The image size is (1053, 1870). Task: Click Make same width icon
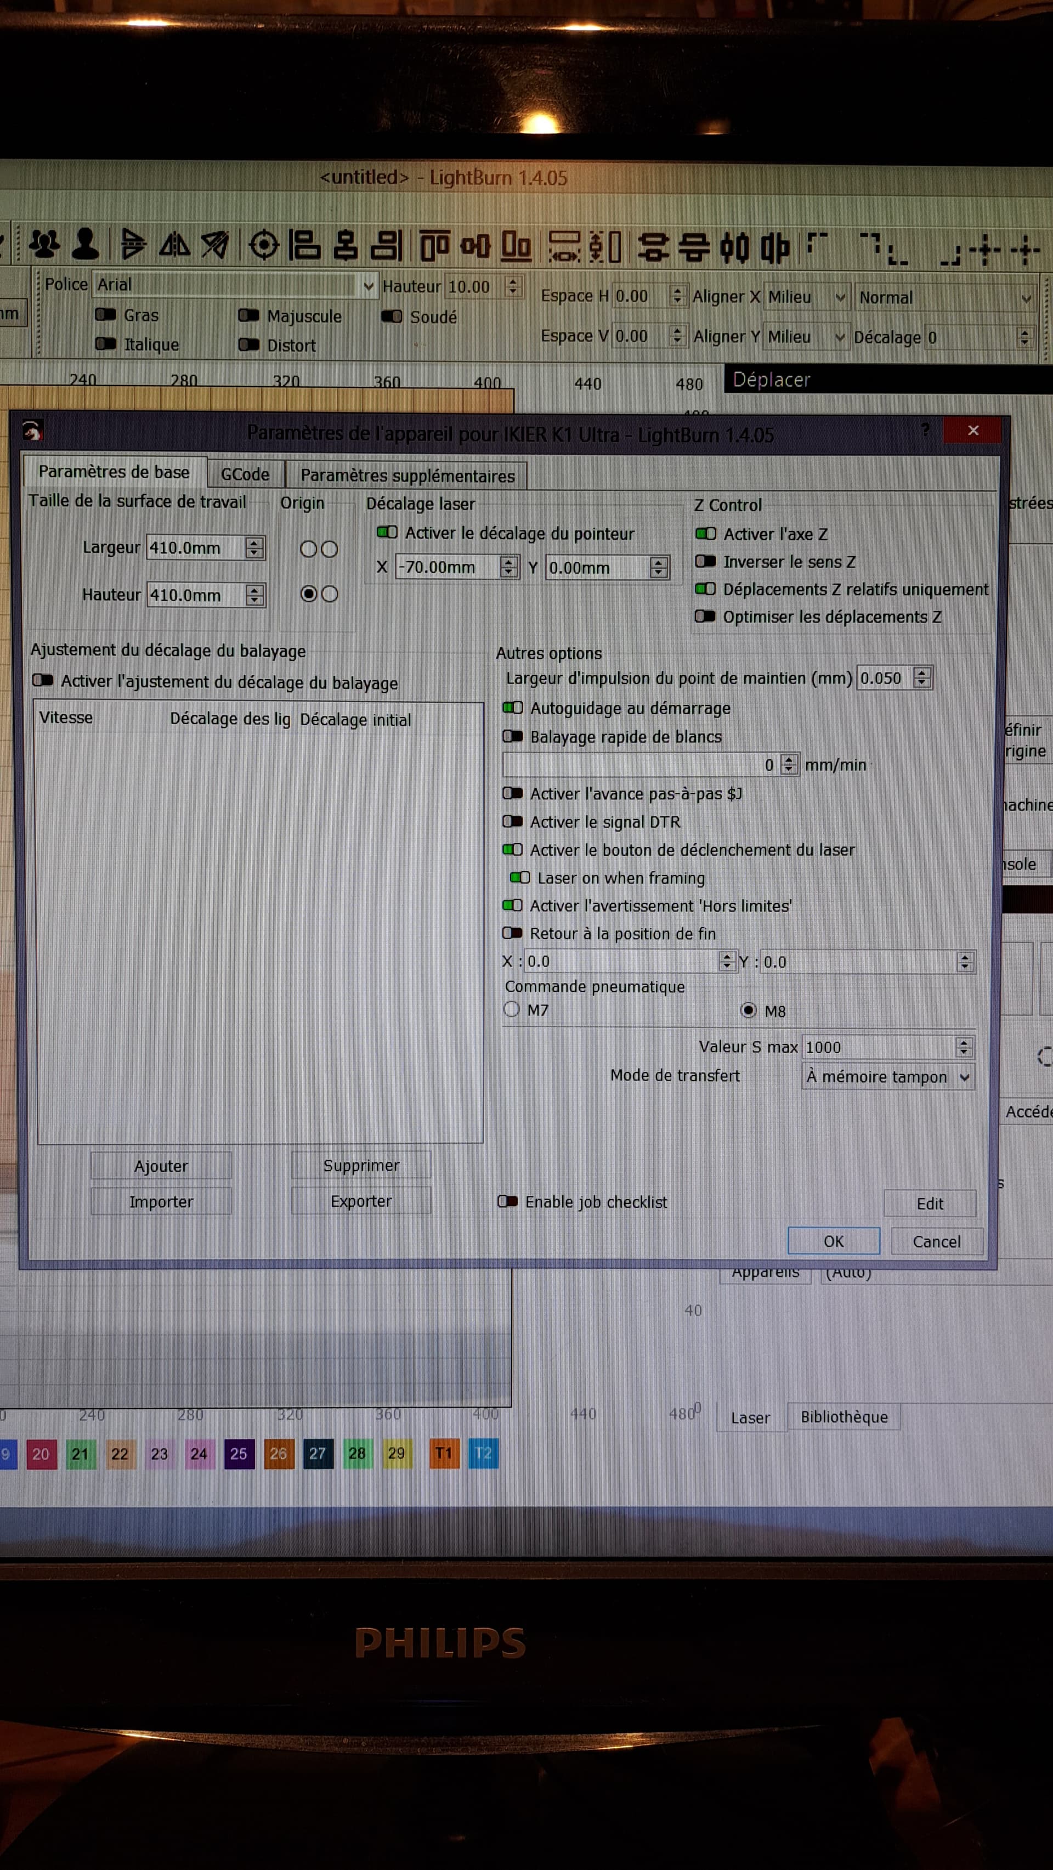[564, 247]
